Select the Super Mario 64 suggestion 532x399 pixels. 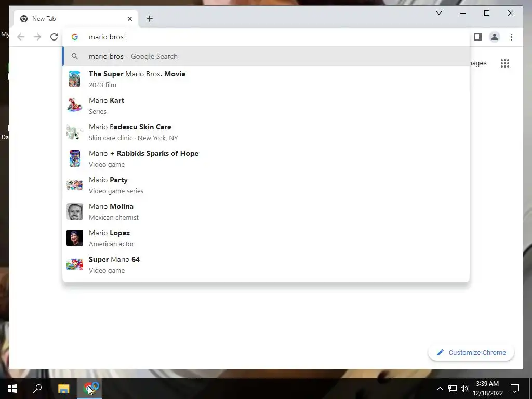coord(266,264)
